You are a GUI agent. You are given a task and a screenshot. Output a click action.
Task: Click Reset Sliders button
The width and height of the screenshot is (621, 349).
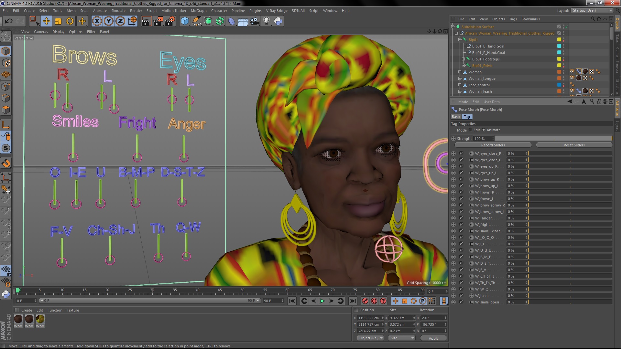pos(574,145)
